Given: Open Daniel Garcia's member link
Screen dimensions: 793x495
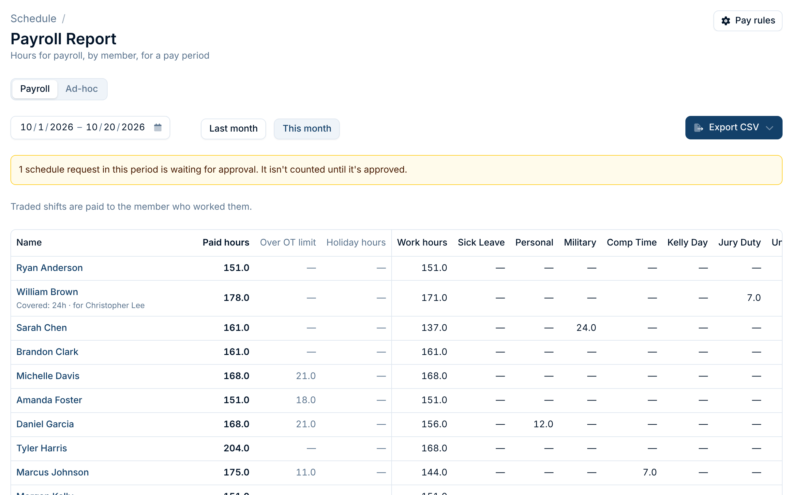Looking at the screenshot, I should pos(45,424).
